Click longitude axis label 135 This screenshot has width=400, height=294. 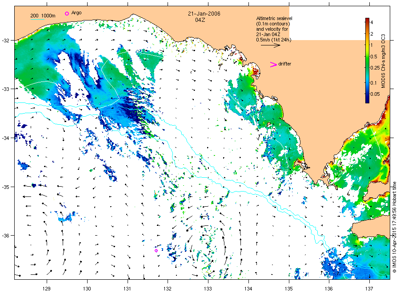pyautogui.click(x=289, y=289)
